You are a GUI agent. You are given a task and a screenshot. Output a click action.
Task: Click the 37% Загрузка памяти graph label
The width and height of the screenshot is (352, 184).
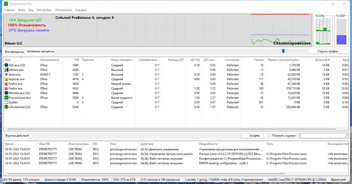pyautogui.click(x=29, y=30)
